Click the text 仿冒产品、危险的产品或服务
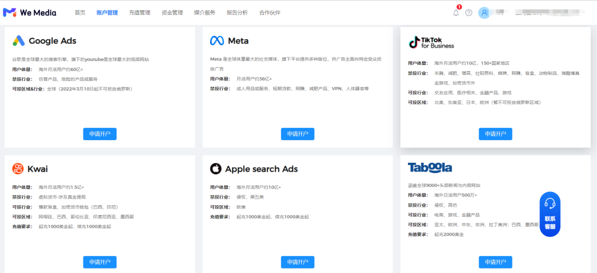Screen dimensions: 597x273 pyautogui.click(x=68, y=79)
